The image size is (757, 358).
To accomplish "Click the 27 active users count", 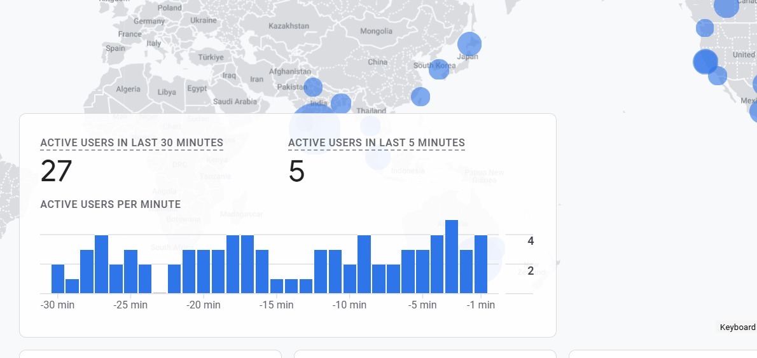I will click(x=56, y=172).
